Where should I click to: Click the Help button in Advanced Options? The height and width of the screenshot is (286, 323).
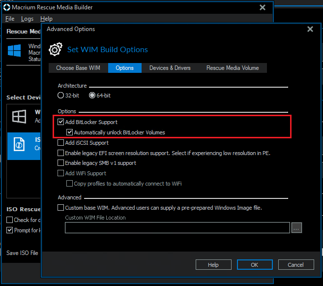pyautogui.click(x=213, y=264)
